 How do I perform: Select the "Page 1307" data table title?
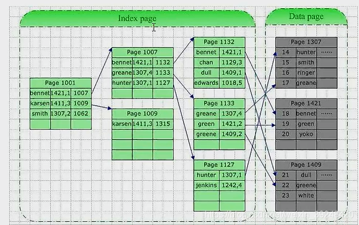306,42
